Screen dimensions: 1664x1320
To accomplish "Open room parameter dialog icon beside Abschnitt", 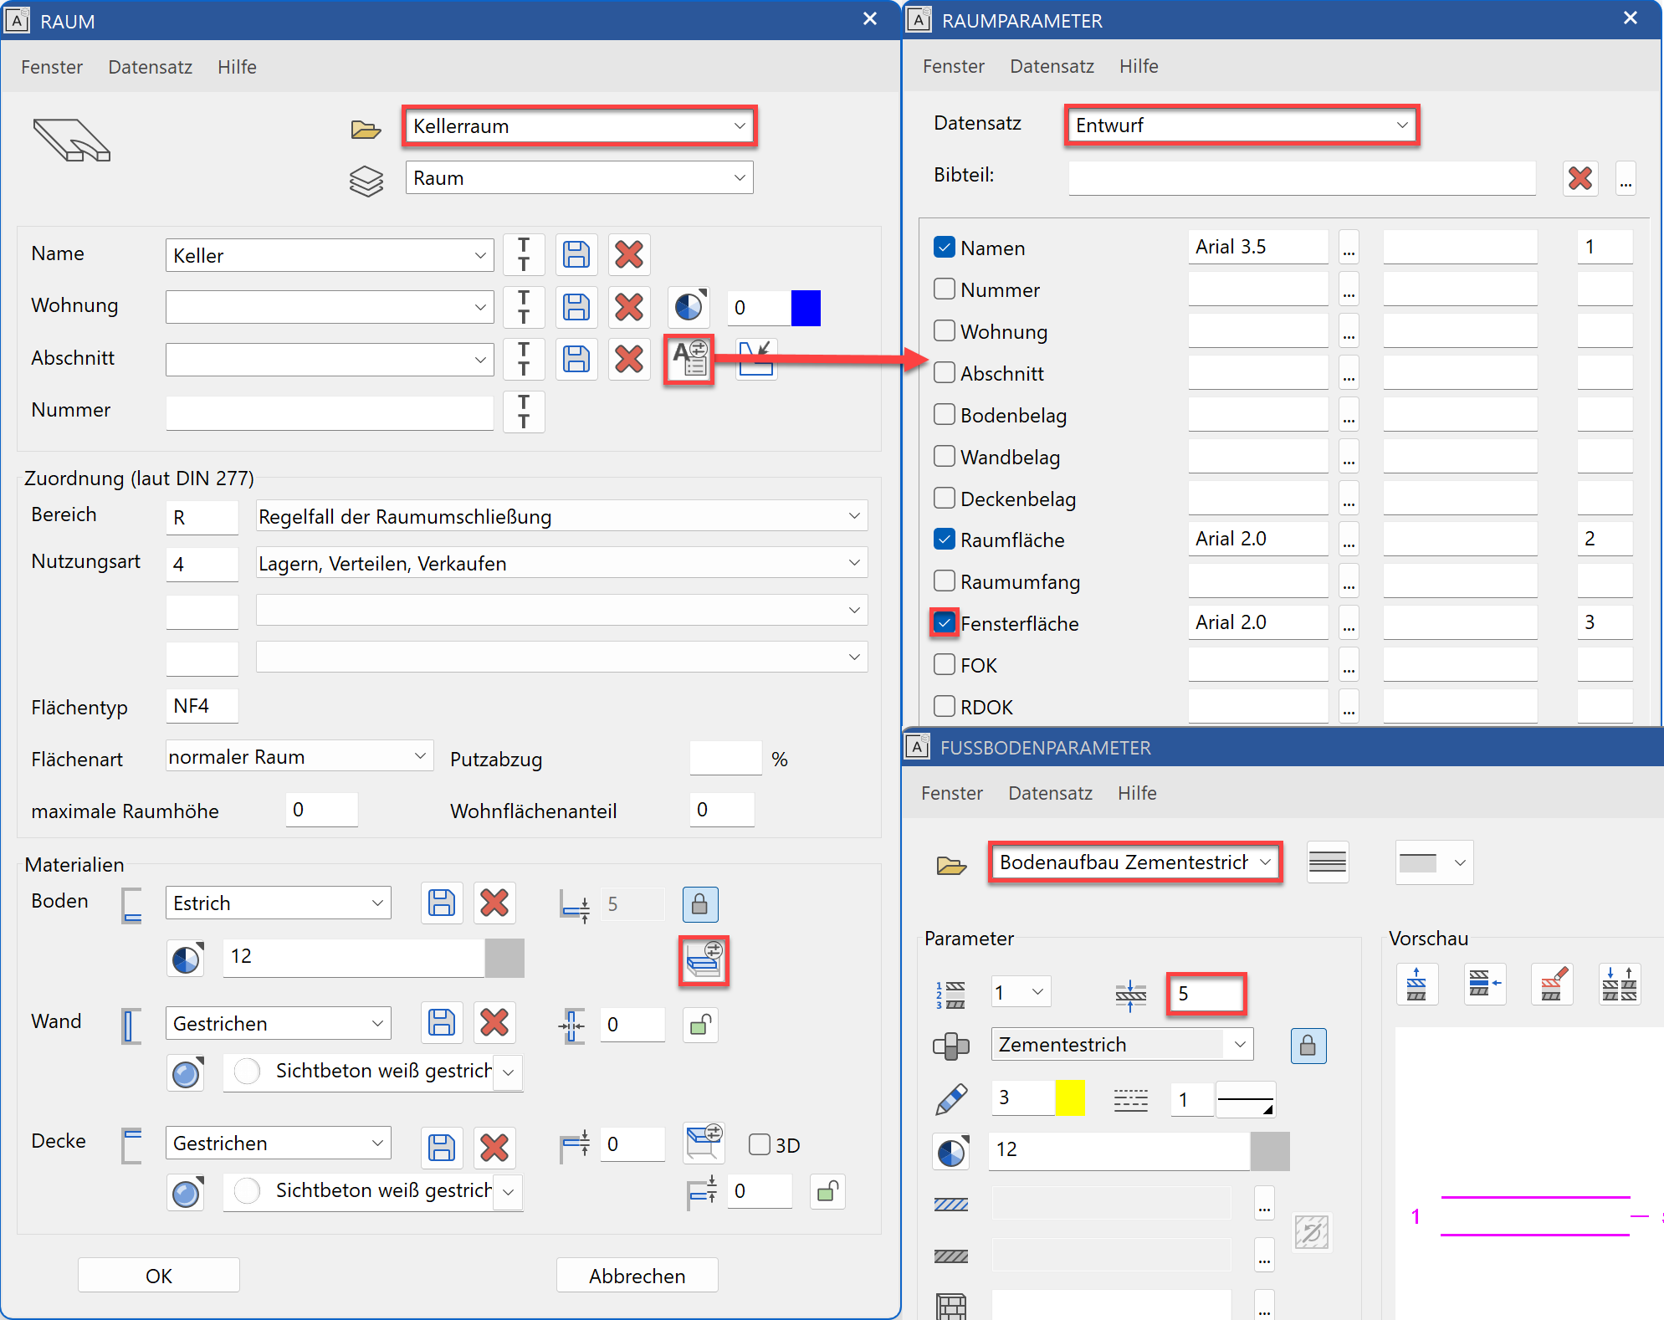I will click(x=689, y=360).
